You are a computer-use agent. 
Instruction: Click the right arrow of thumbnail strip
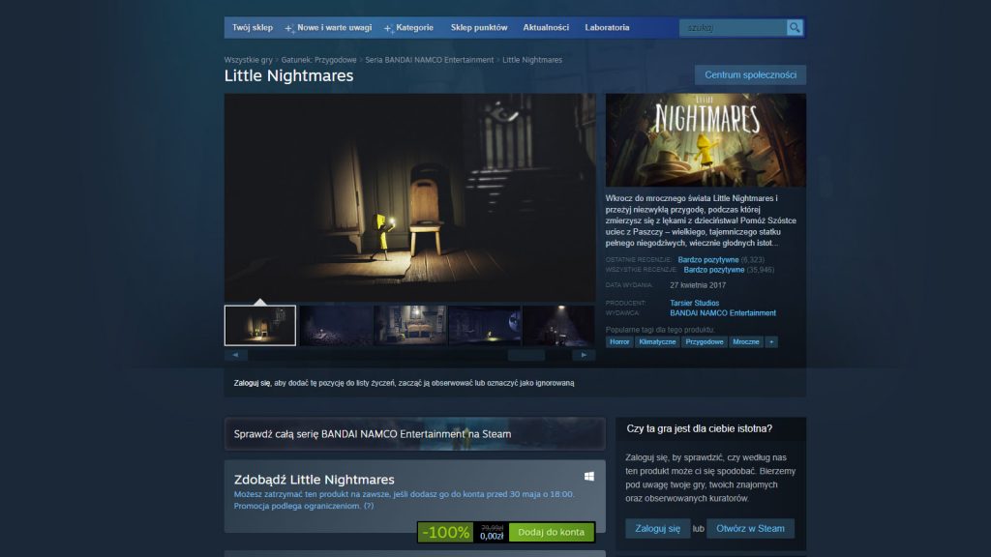coord(584,355)
